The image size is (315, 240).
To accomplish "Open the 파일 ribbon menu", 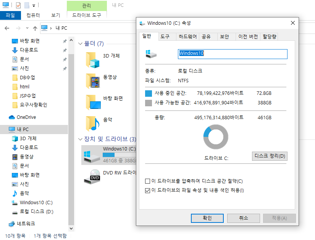I will [10, 16].
